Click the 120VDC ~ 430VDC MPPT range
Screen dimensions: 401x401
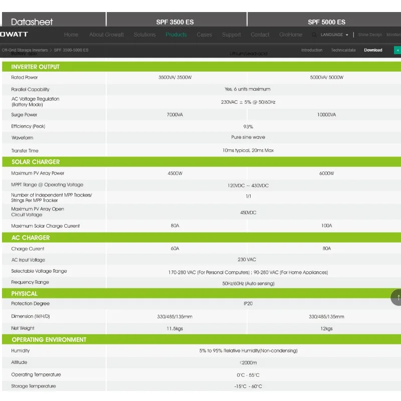click(248, 185)
